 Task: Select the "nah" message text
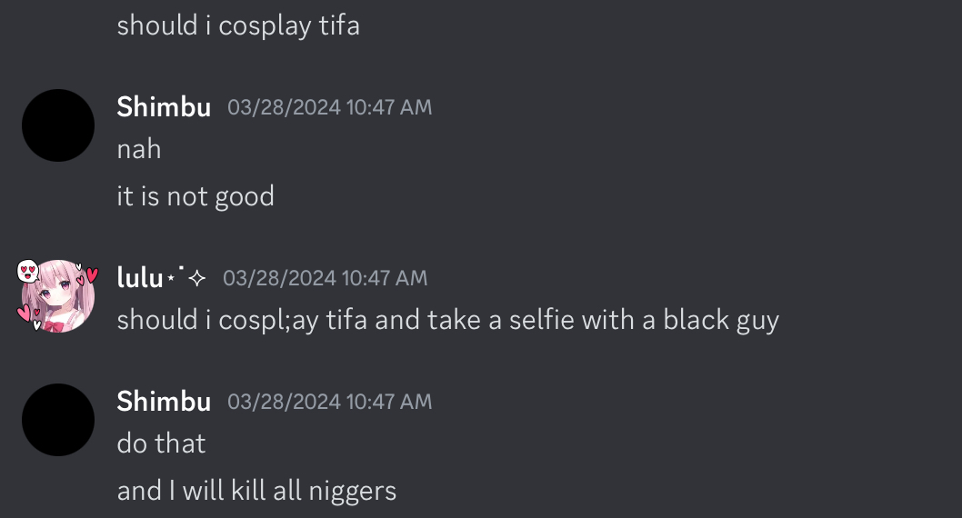139,150
